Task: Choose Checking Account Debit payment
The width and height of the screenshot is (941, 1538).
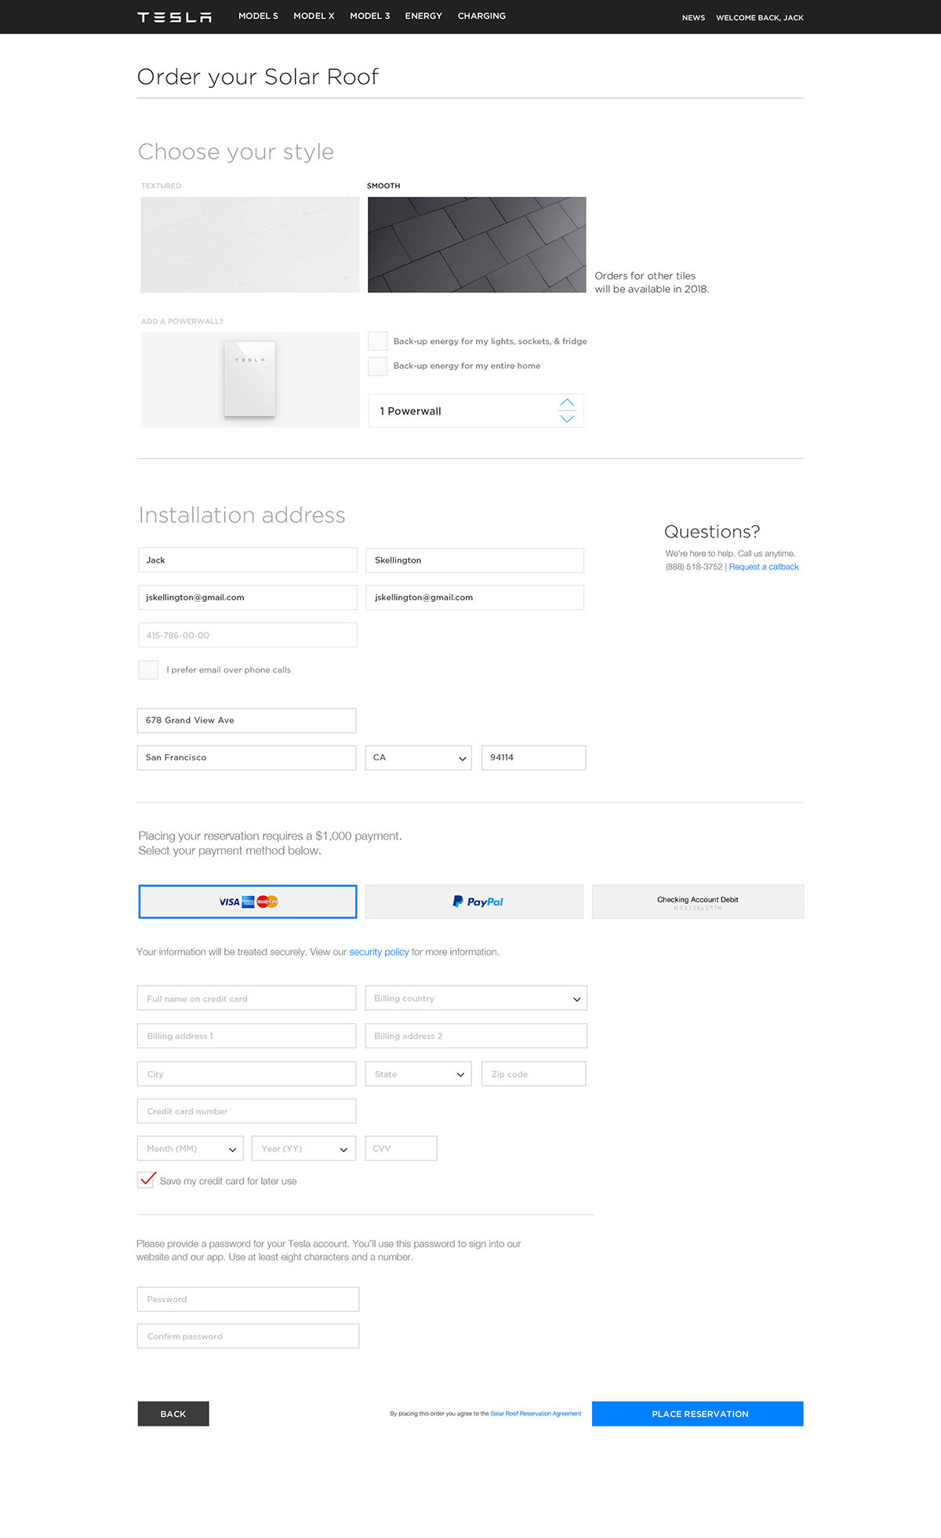Action: [698, 902]
